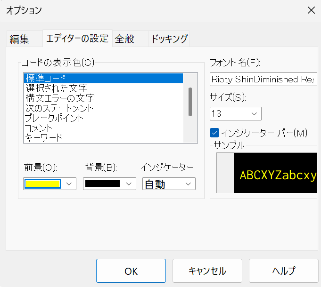
Task: Select 次のステートメント list entry
Action: pyautogui.click(x=103, y=108)
